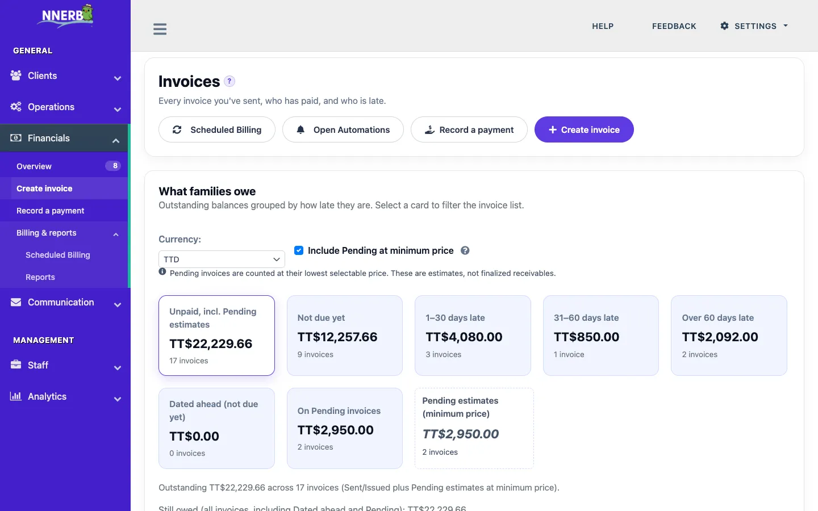818x511 pixels.
Task: Expand the Staff menu chevron
Action: click(118, 368)
